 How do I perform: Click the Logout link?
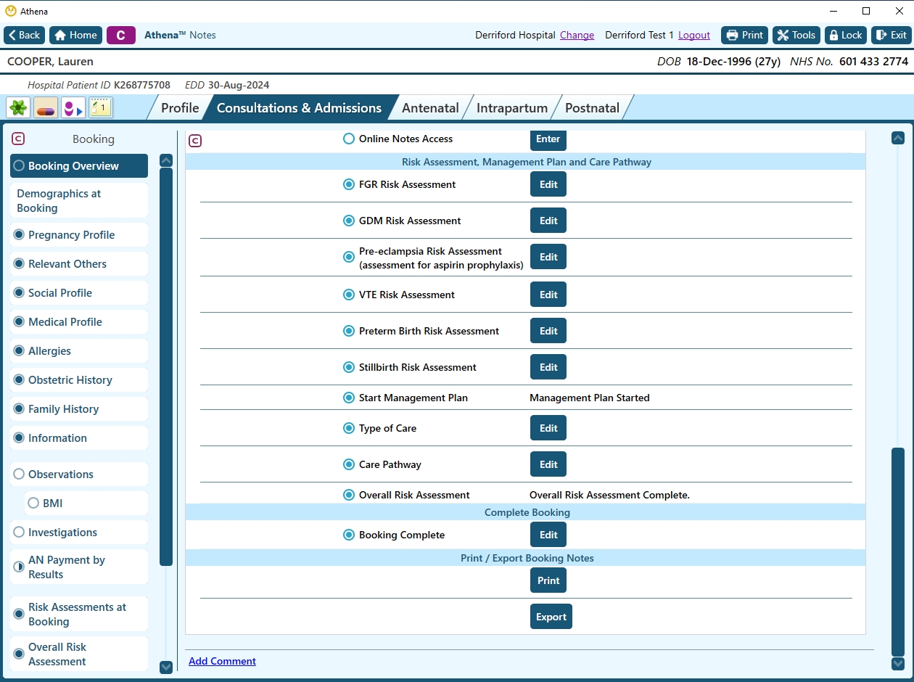694,35
